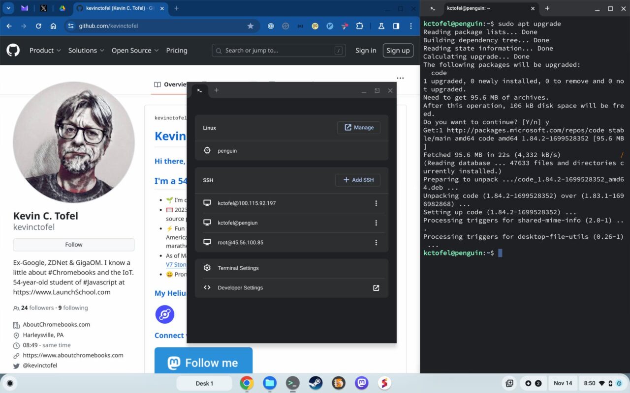This screenshot has height=393, width=630.
Task: Add new tab in penguin terminal window
Action: pyautogui.click(x=547, y=8)
